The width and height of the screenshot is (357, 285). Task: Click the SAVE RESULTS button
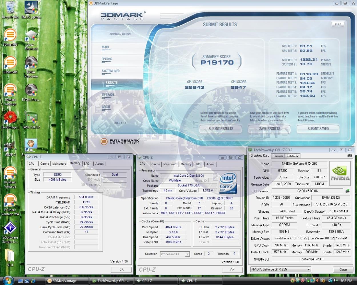[270, 129]
